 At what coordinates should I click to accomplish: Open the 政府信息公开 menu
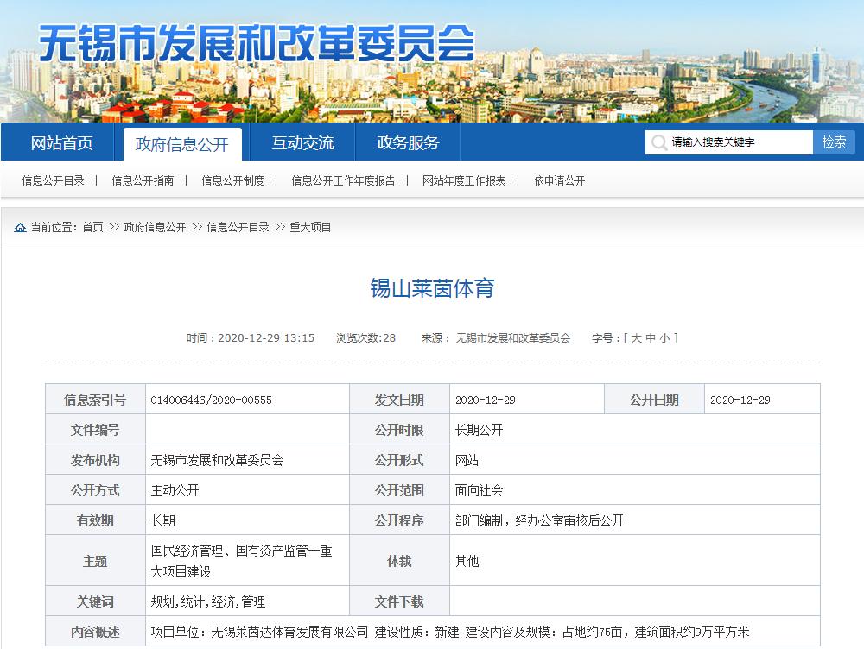pyautogui.click(x=182, y=143)
